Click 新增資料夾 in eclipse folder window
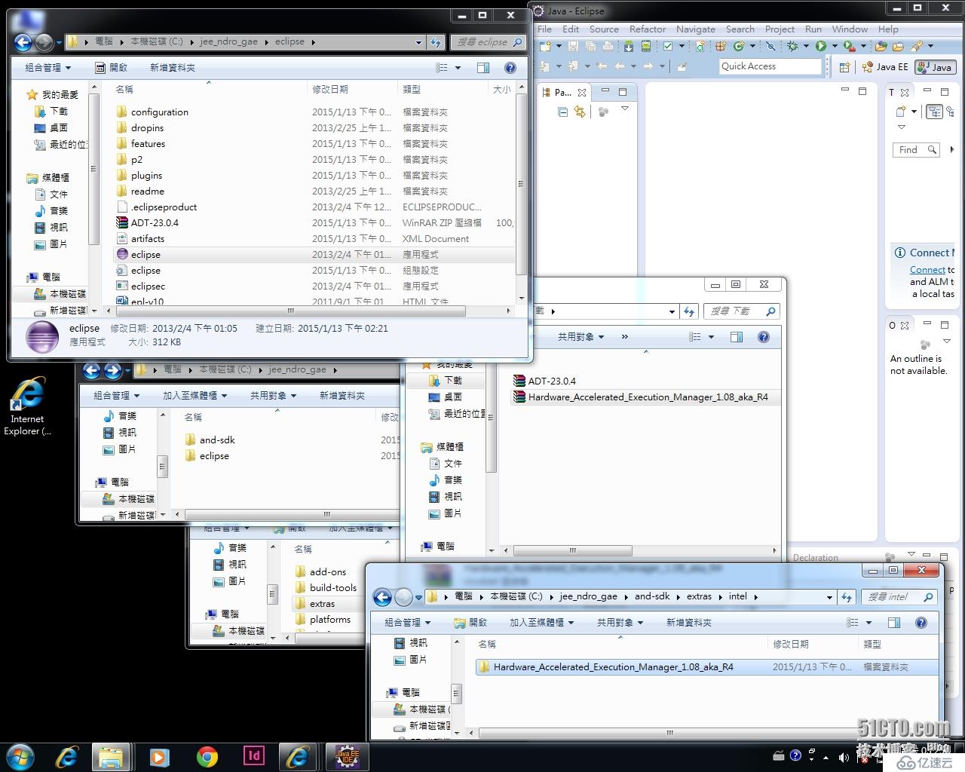965x772 pixels. click(172, 68)
